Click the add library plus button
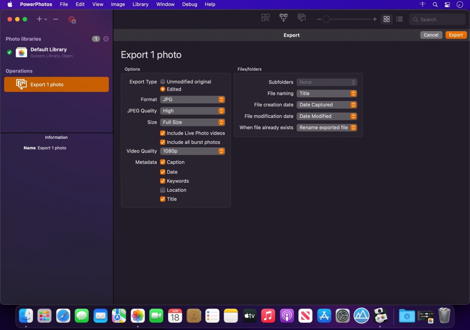This screenshot has height=330, width=470. [40, 19]
